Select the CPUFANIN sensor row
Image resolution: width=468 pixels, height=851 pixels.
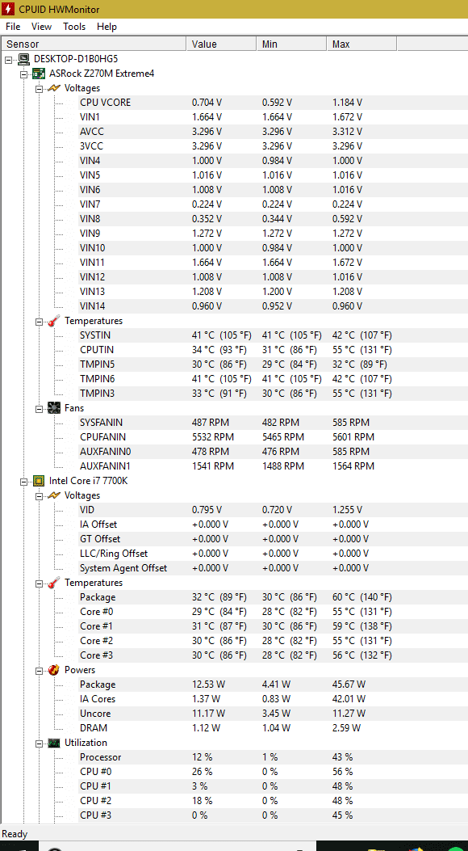[234, 437]
